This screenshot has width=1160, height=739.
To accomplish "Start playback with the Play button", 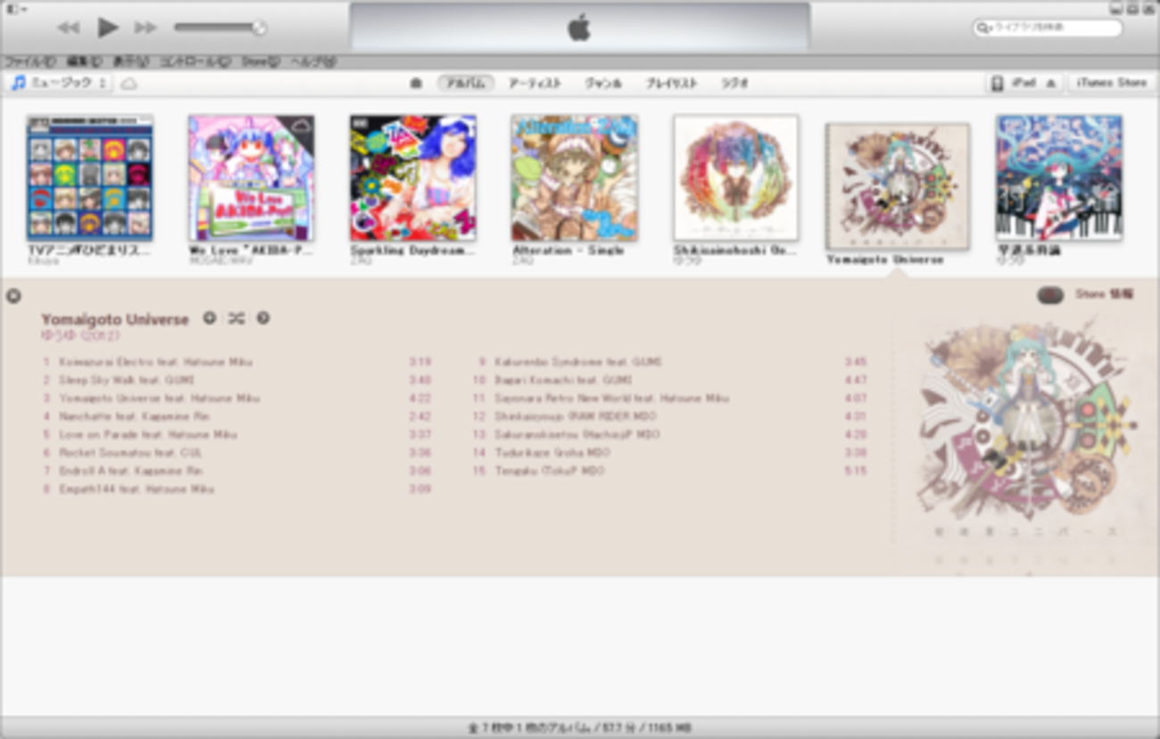I will (x=108, y=28).
